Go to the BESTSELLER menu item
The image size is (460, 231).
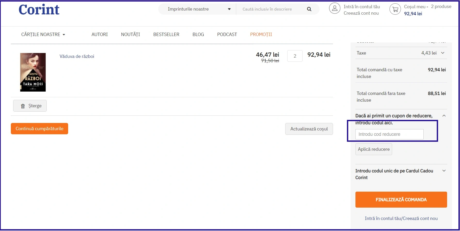pos(166,34)
